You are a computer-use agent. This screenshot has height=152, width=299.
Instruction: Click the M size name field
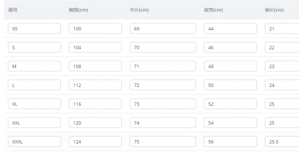click(34, 66)
